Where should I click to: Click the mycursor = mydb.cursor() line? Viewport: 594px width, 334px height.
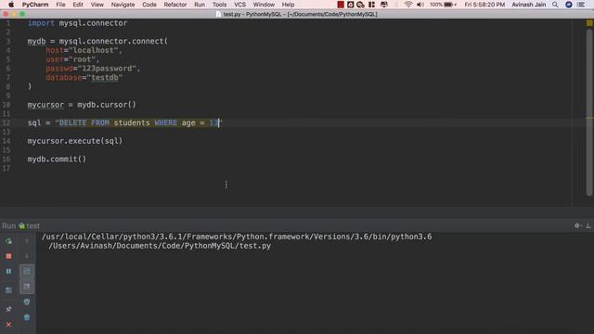point(82,105)
